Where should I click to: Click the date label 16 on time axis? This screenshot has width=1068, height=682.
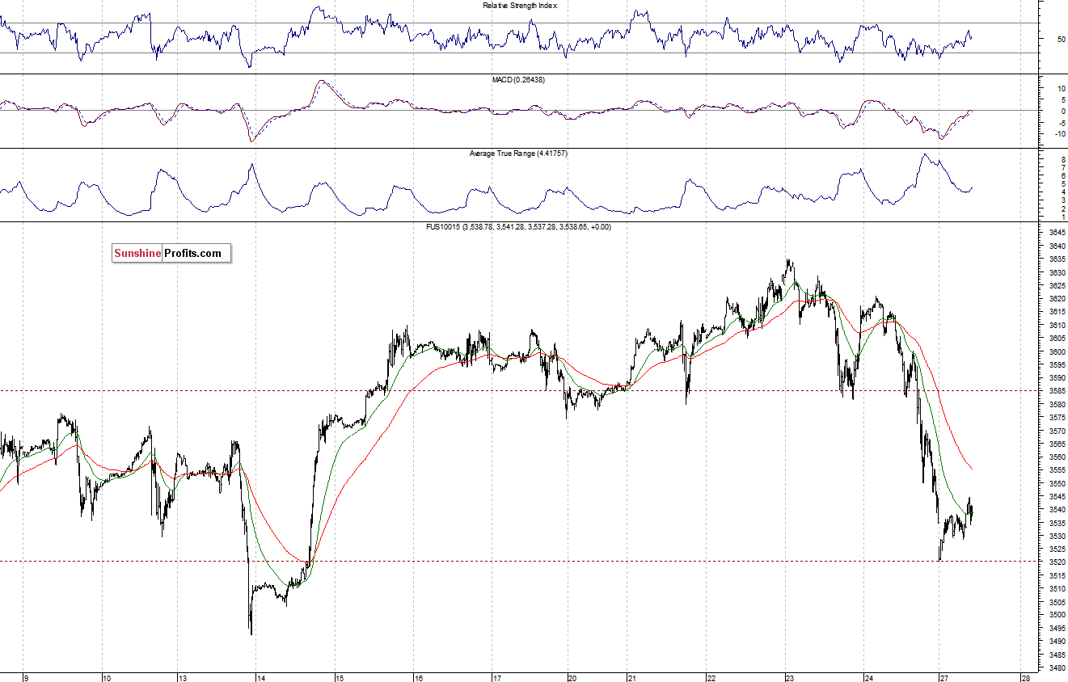click(418, 678)
